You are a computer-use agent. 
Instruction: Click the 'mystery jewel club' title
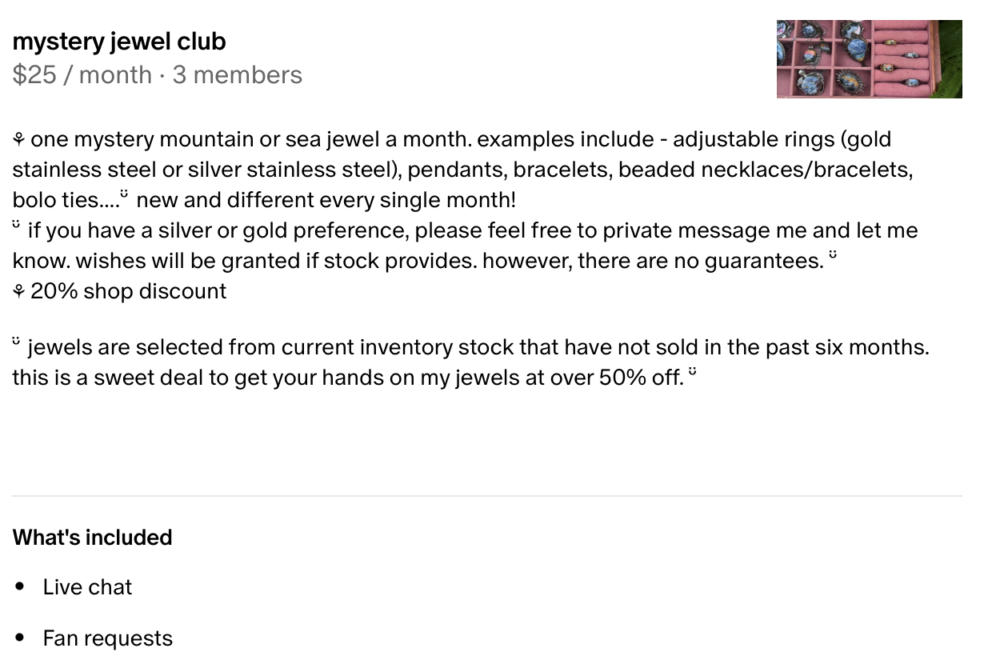(119, 41)
